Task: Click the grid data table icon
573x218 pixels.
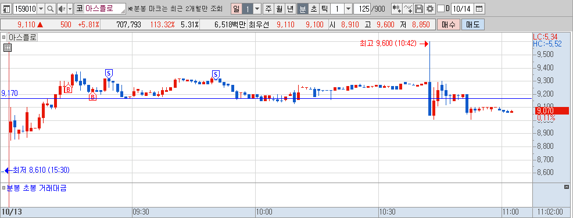Action: point(8,48)
